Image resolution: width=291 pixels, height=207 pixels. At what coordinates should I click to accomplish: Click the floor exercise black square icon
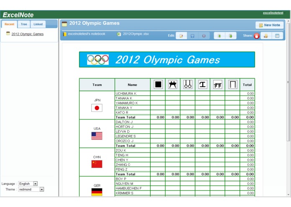point(158,85)
